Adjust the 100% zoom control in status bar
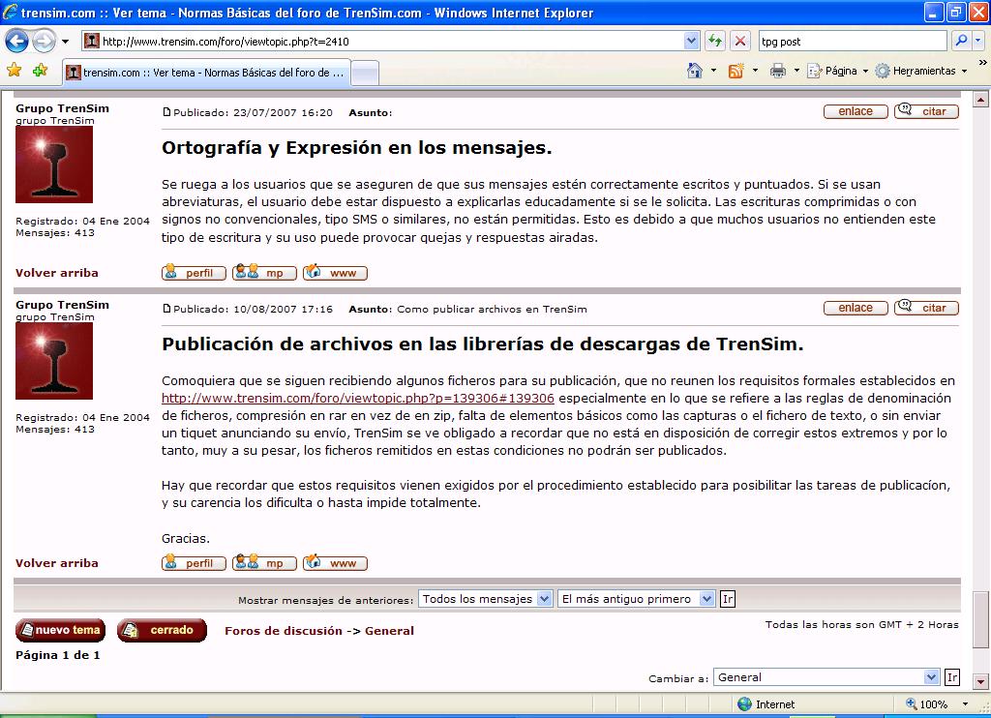 [x=927, y=703]
